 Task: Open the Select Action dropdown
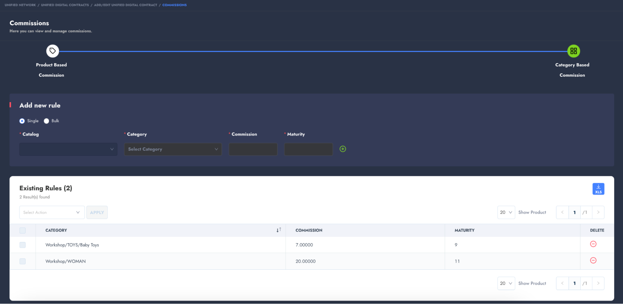click(x=52, y=212)
